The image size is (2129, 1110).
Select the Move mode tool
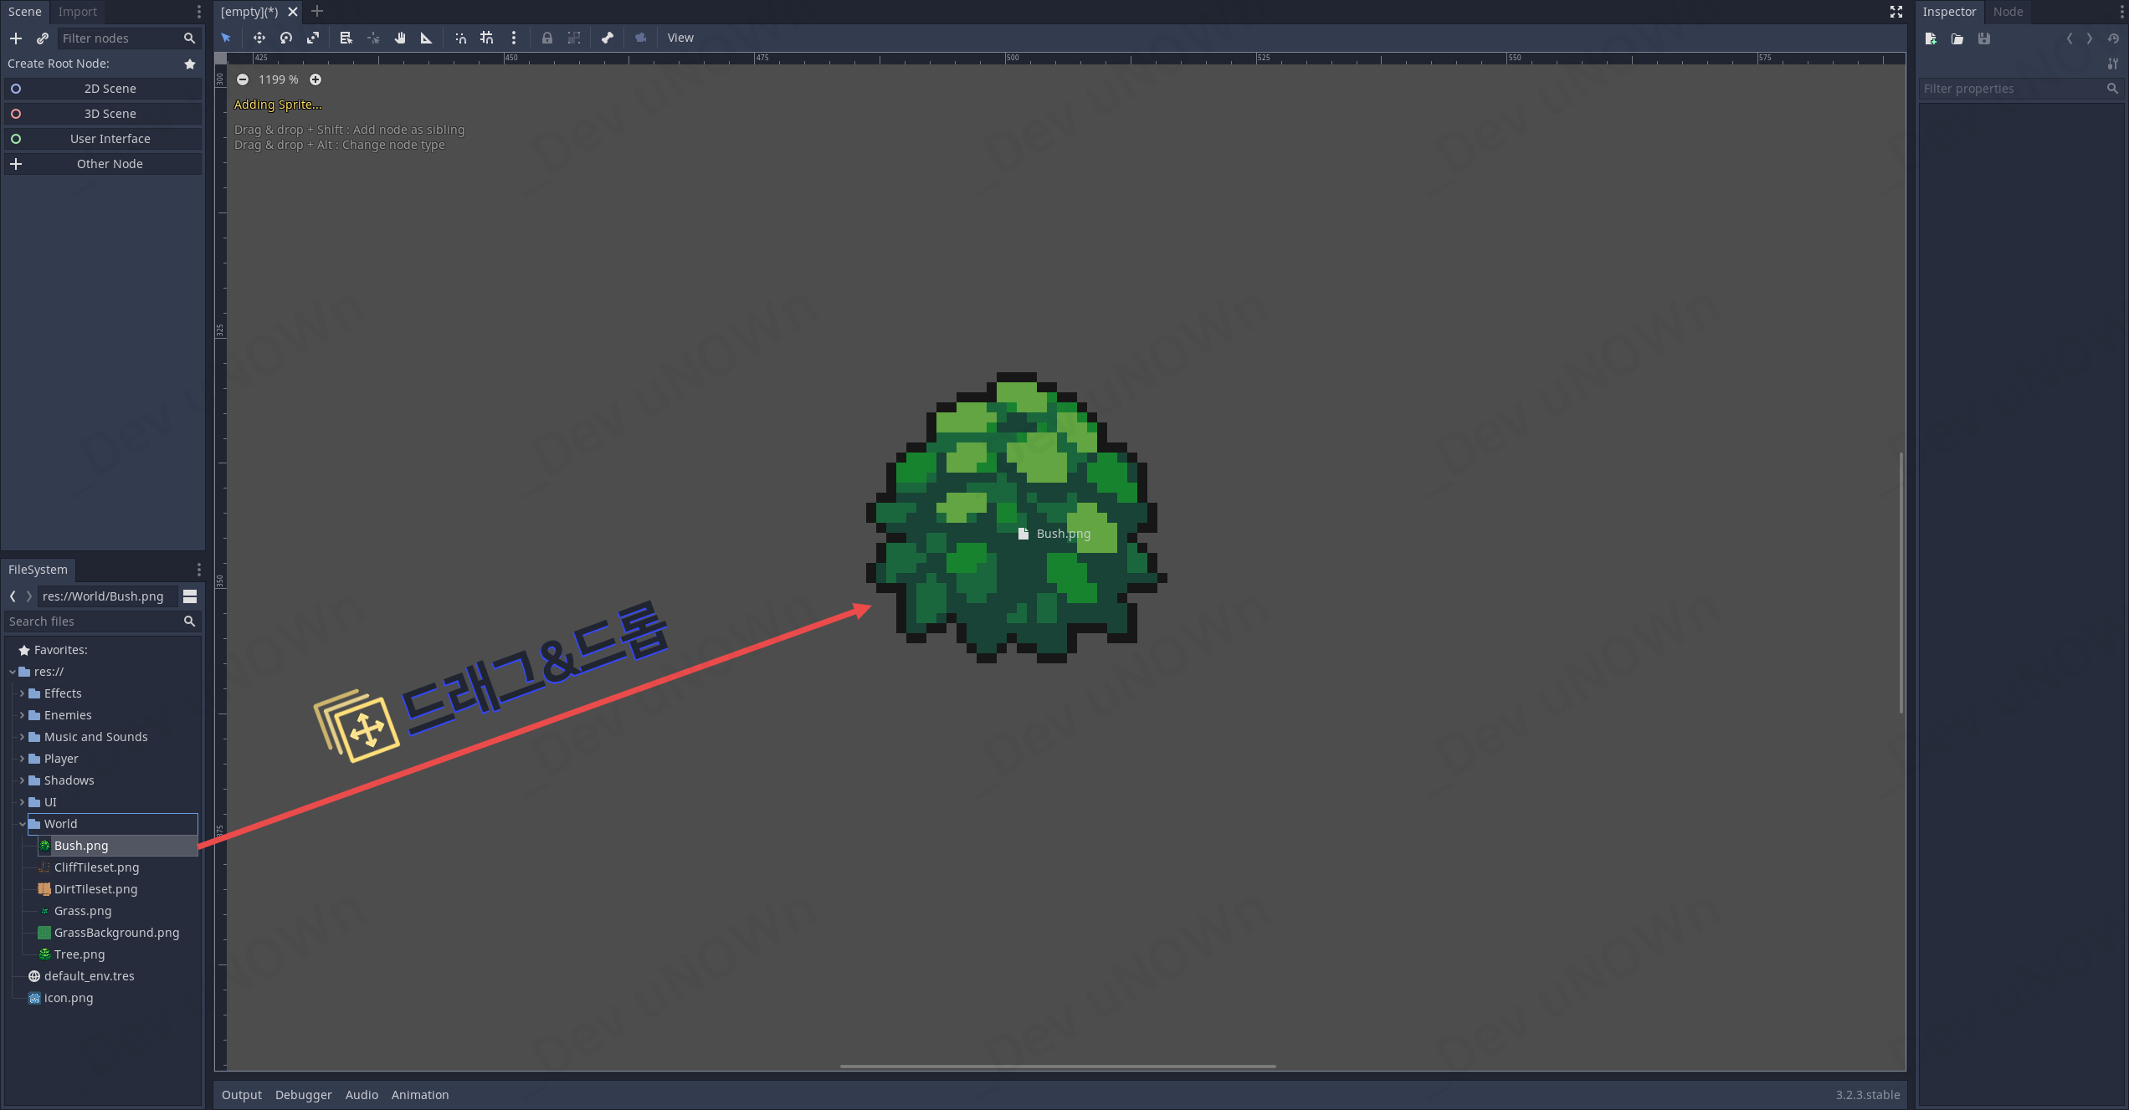(x=259, y=38)
